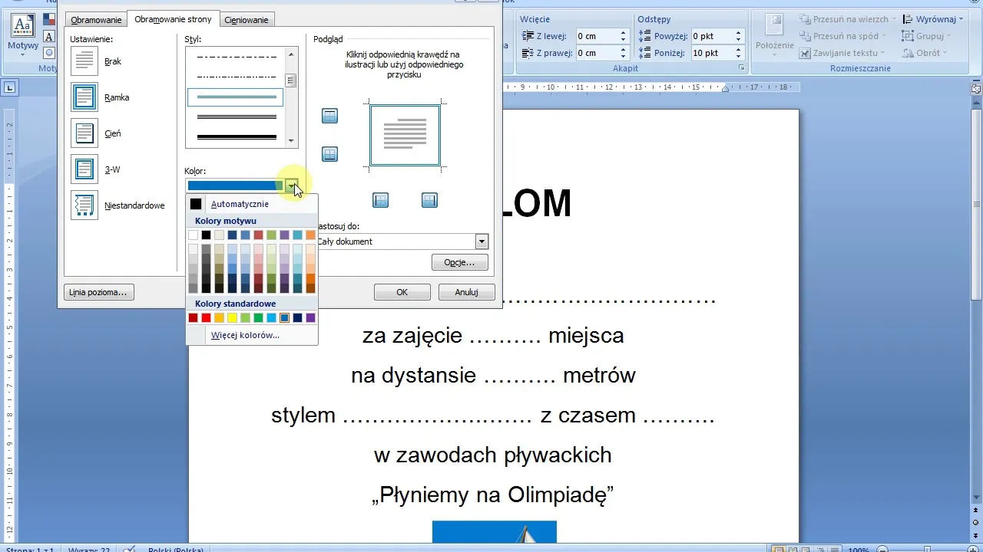Image resolution: width=983 pixels, height=552 pixels.
Task: Pick the black theme color swatch in top row
Action: [x=207, y=235]
